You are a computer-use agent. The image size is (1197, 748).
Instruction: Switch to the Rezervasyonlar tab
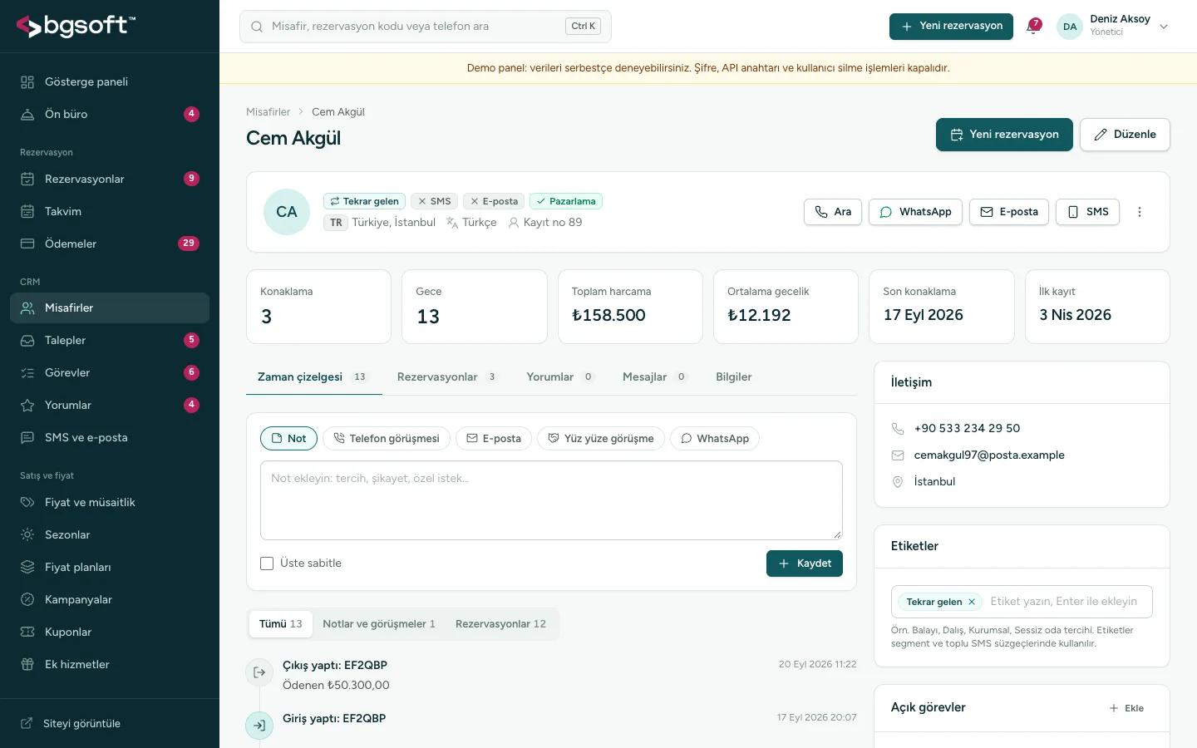click(447, 376)
